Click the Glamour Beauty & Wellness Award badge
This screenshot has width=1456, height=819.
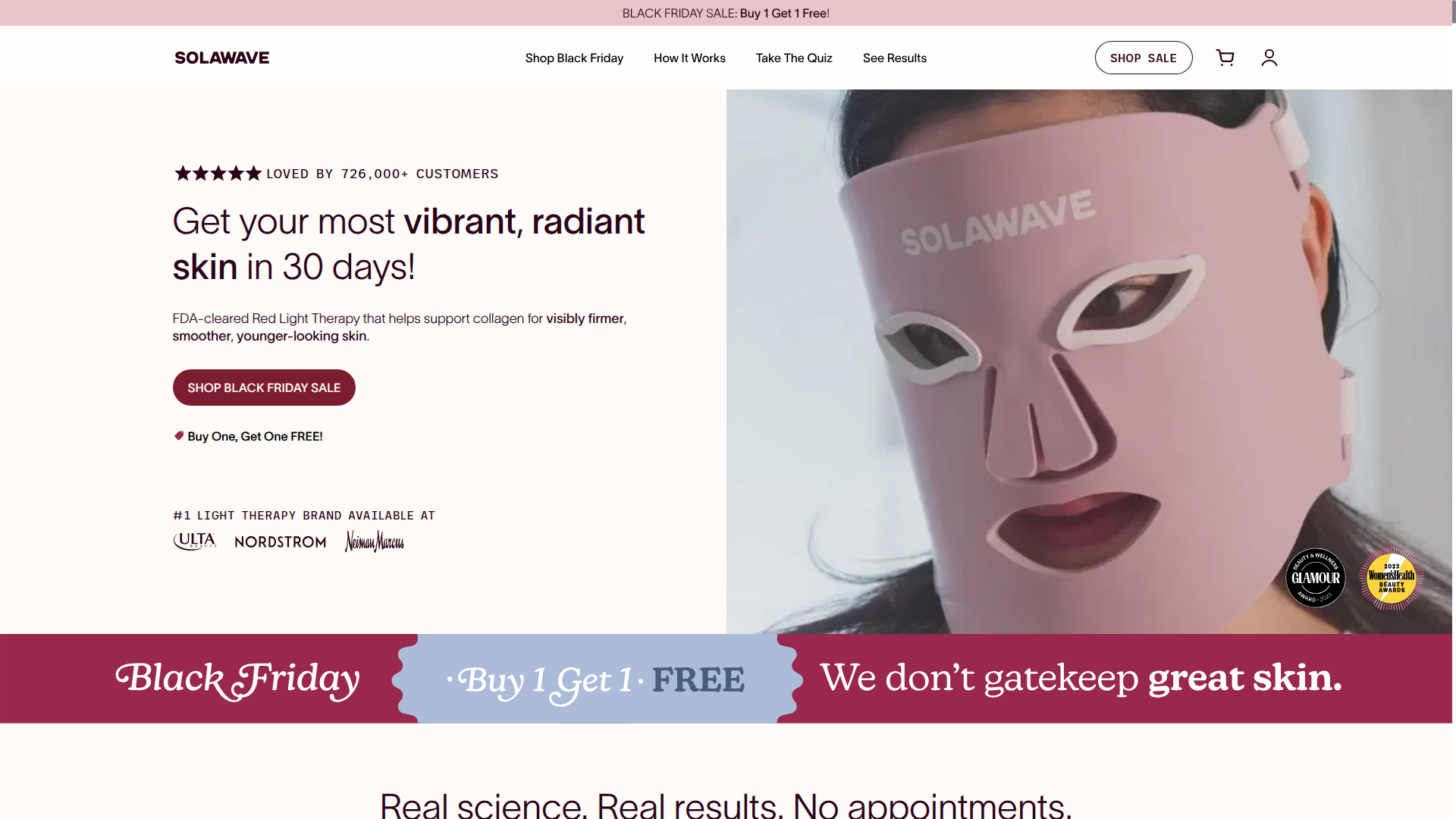[x=1316, y=578]
